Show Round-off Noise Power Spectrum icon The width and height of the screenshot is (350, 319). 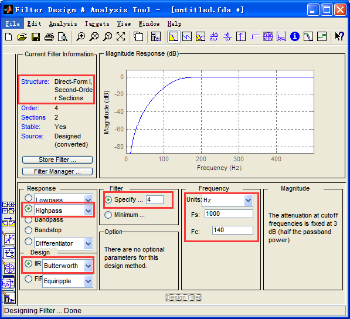point(322,36)
